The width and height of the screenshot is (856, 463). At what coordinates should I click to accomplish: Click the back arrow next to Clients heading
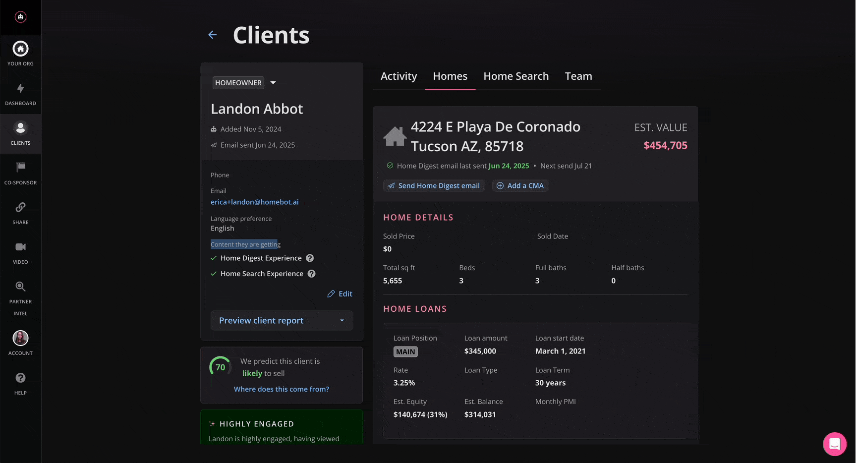(x=212, y=35)
